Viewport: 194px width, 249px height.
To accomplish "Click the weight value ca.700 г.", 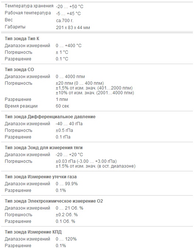I will pos(65,21).
